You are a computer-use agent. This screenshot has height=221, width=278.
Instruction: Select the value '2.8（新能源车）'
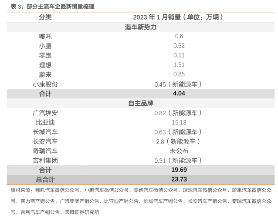(178, 141)
